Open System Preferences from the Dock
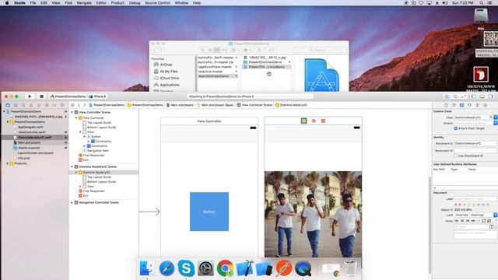The width and height of the screenshot is (498, 280). point(205,268)
